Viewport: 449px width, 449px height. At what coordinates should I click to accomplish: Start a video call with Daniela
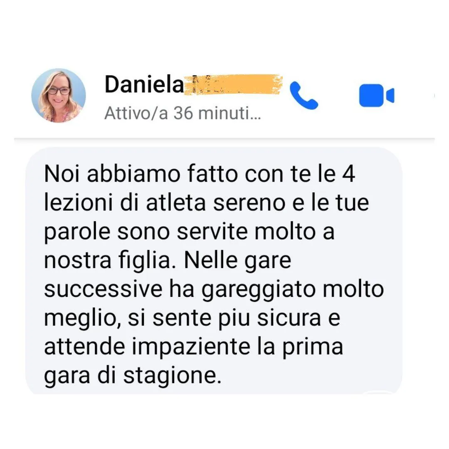[x=377, y=95]
